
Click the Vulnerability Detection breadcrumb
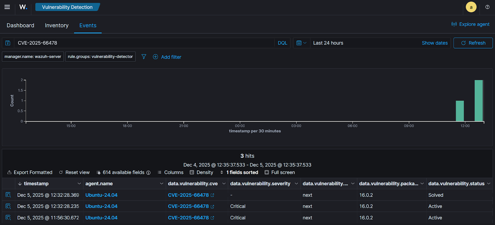coord(67,7)
